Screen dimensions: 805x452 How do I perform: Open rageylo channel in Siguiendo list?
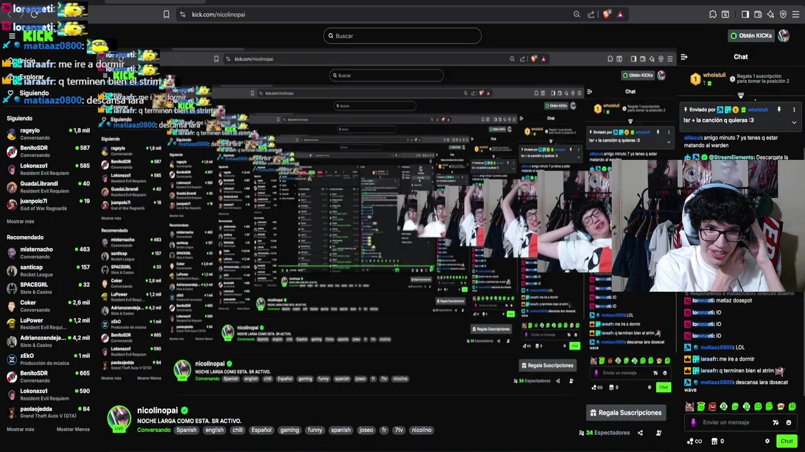48,134
